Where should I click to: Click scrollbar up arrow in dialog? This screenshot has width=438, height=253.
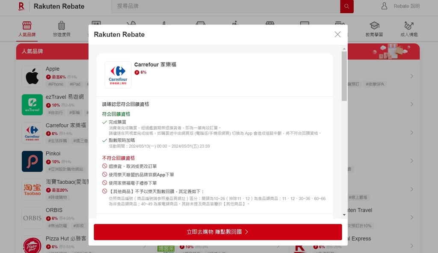[344, 49]
